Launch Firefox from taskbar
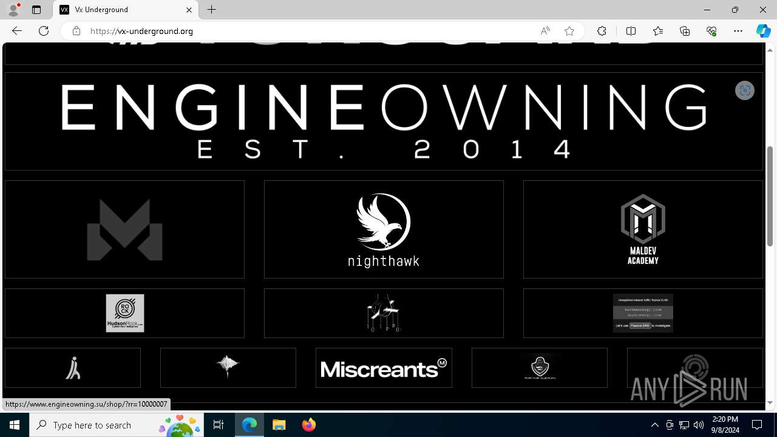The height and width of the screenshot is (437, 777). click(308, 425)
